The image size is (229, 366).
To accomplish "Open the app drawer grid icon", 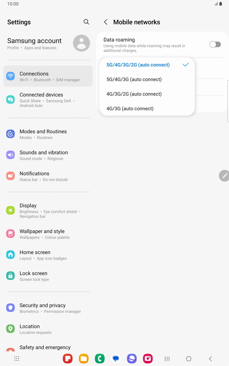I will pos(17,359).
